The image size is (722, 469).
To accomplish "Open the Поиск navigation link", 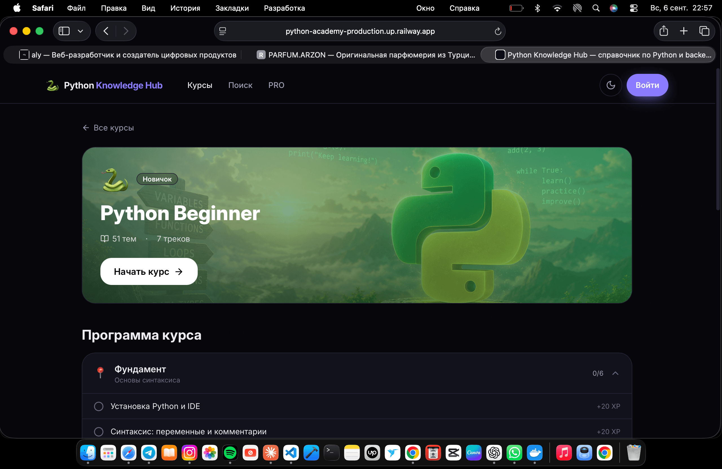I will pos(240,85).
